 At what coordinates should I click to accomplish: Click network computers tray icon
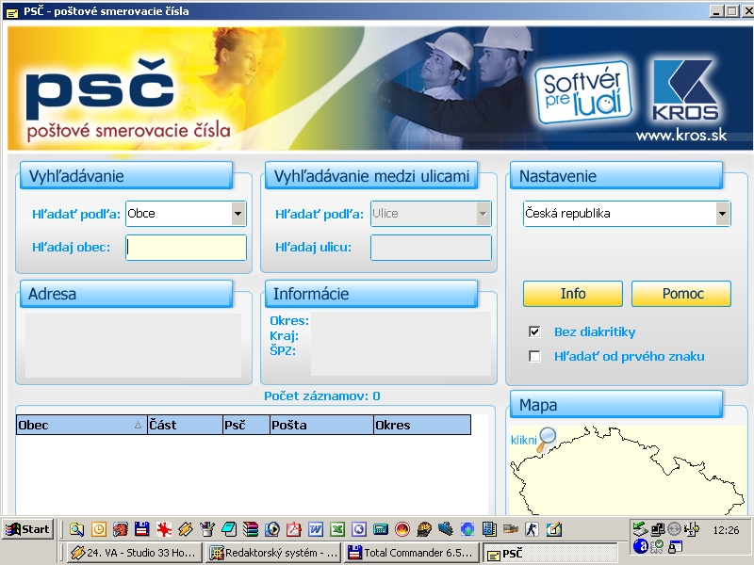(658, 529)
